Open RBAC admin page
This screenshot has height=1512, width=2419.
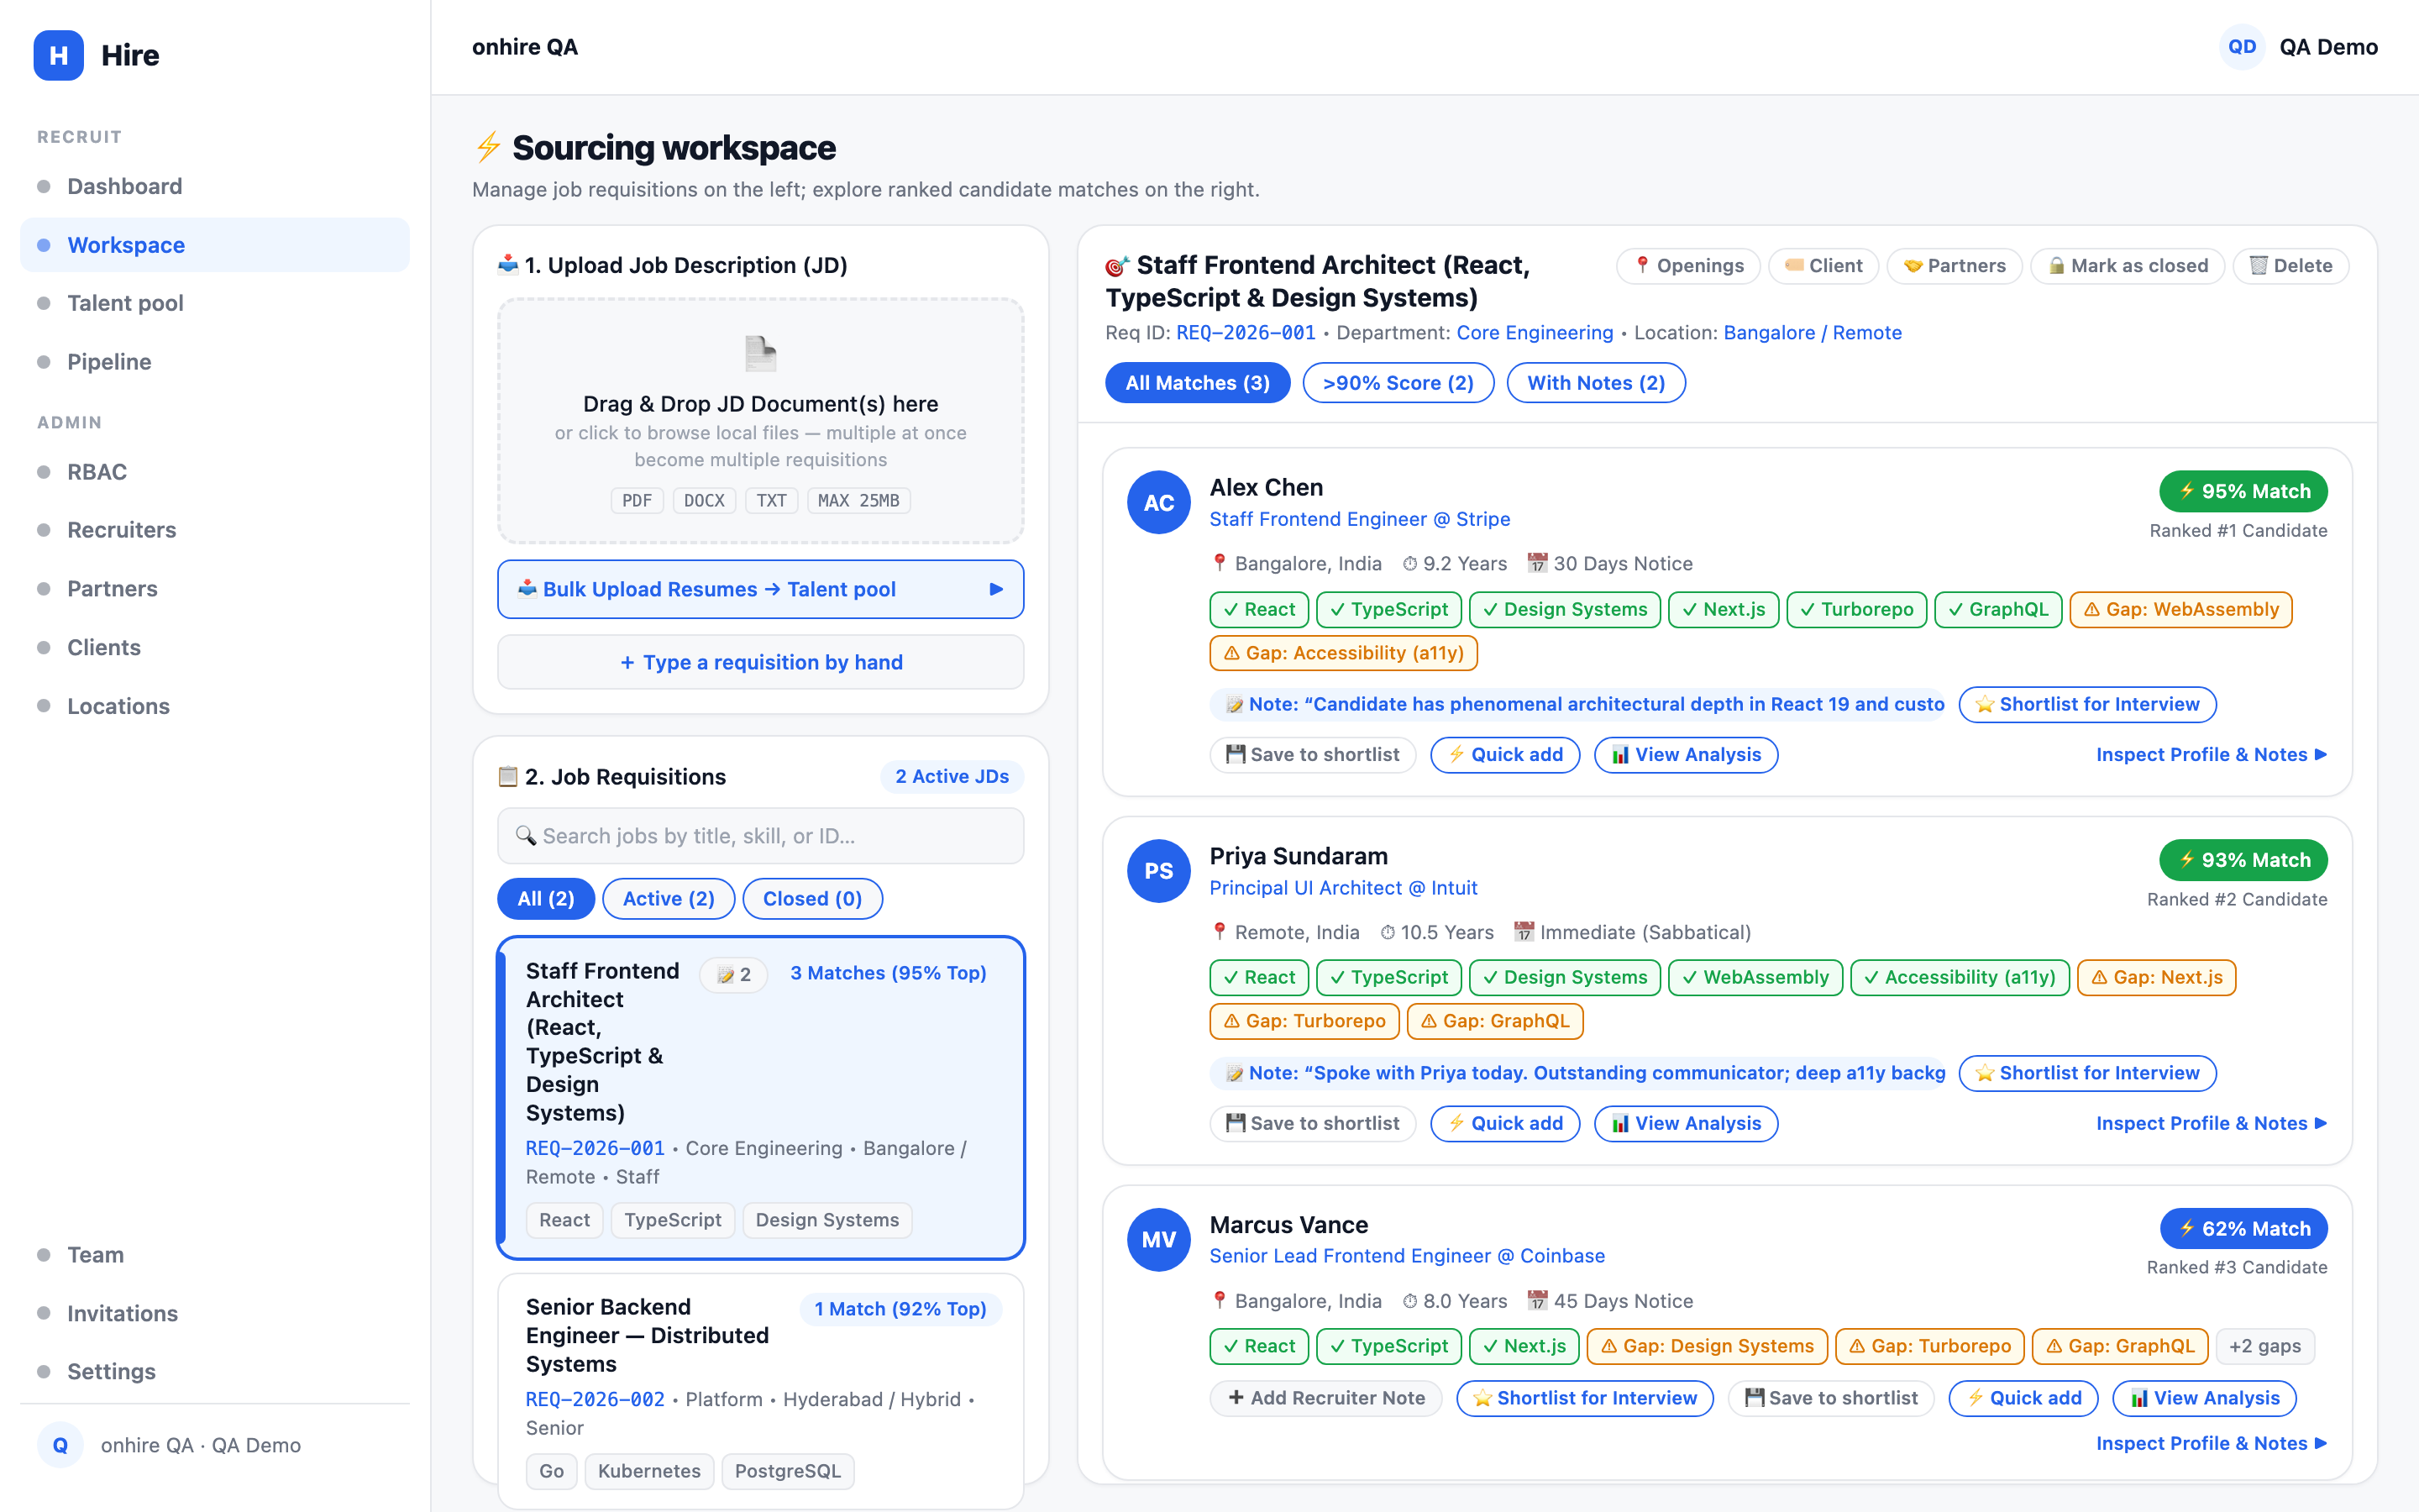(215, 471)
